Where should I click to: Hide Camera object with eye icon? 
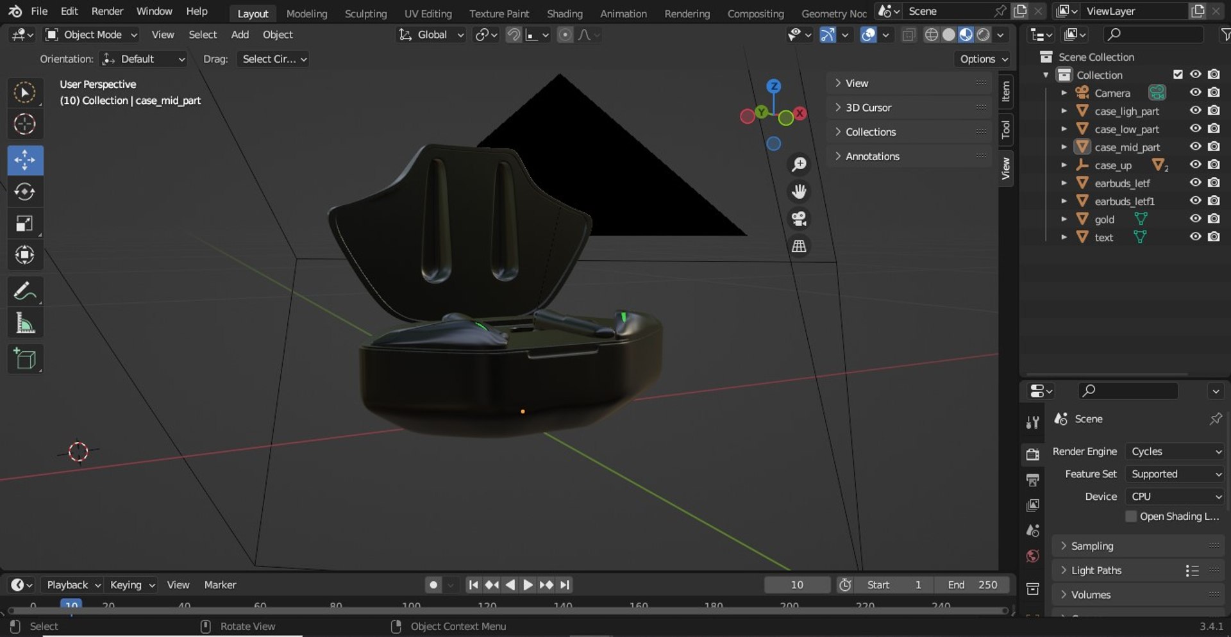click(x=1195, y=92)
